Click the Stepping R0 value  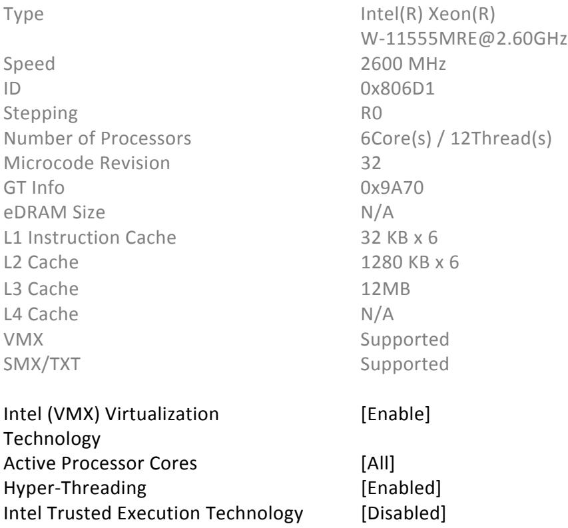[372, 113]
